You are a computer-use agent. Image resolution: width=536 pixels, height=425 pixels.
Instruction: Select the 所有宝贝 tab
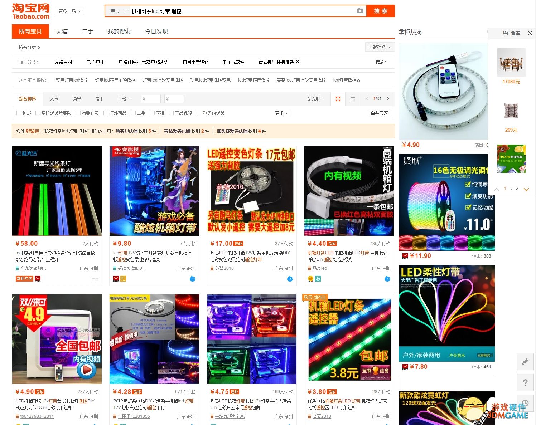pyautogui.click(x=30, y=31)
